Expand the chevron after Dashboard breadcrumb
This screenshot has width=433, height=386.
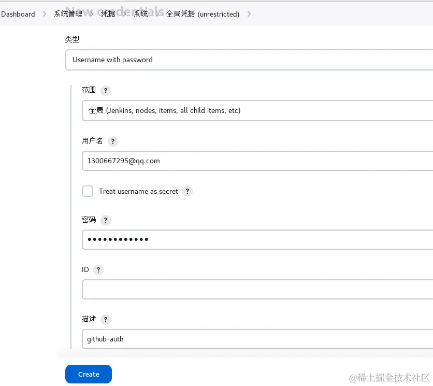pyautogui.click(x=45, y=14)
